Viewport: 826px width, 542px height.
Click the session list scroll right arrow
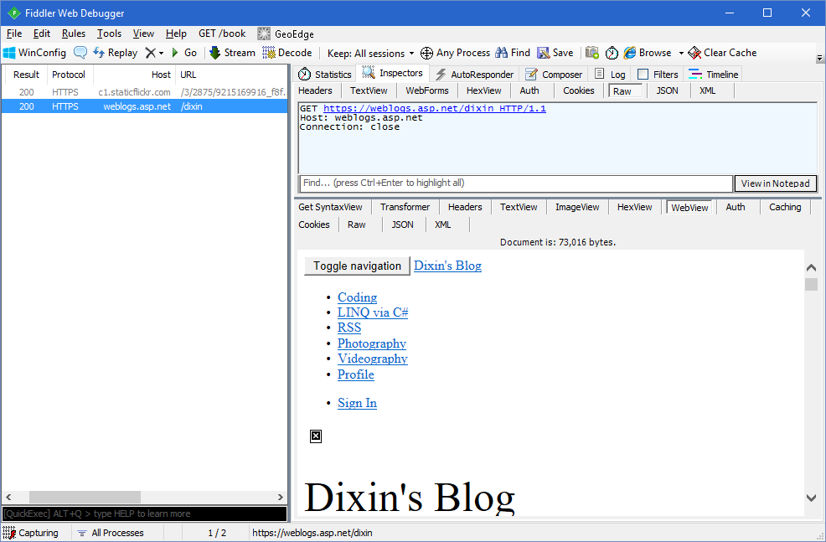tap(281, 497)
